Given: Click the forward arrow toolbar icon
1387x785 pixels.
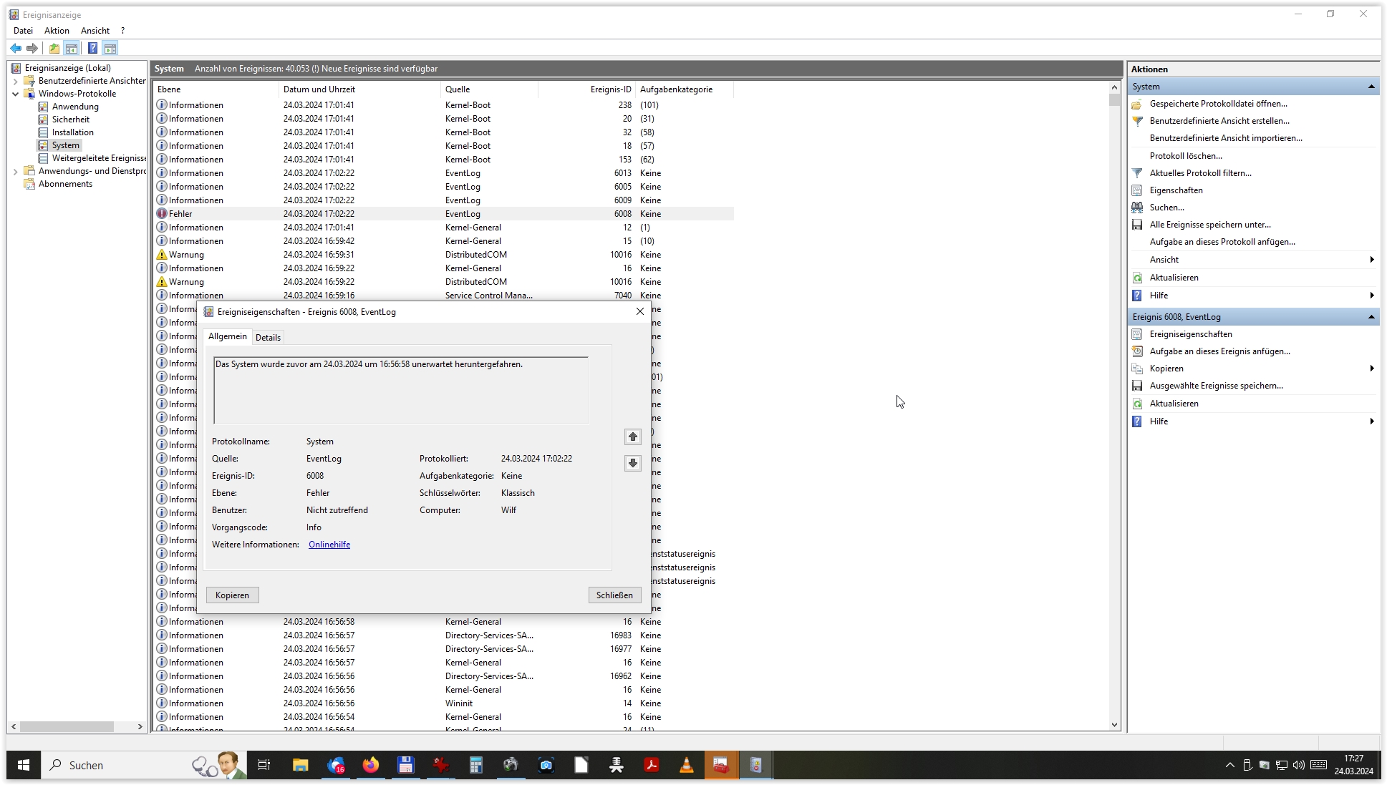Looking at the screenshot, I should tap(32, 48).
